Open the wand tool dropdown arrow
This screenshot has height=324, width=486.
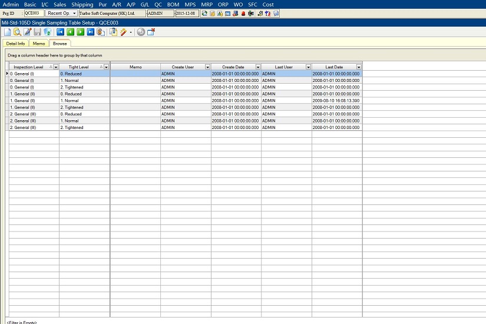tap(131, 32)
